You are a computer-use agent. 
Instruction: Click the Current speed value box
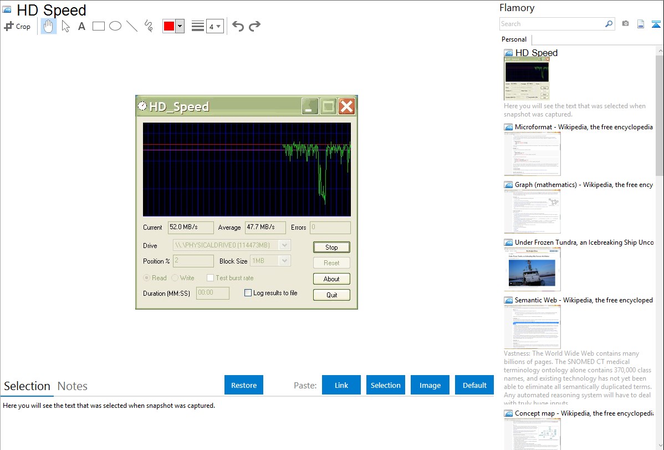tap(191, 227)
